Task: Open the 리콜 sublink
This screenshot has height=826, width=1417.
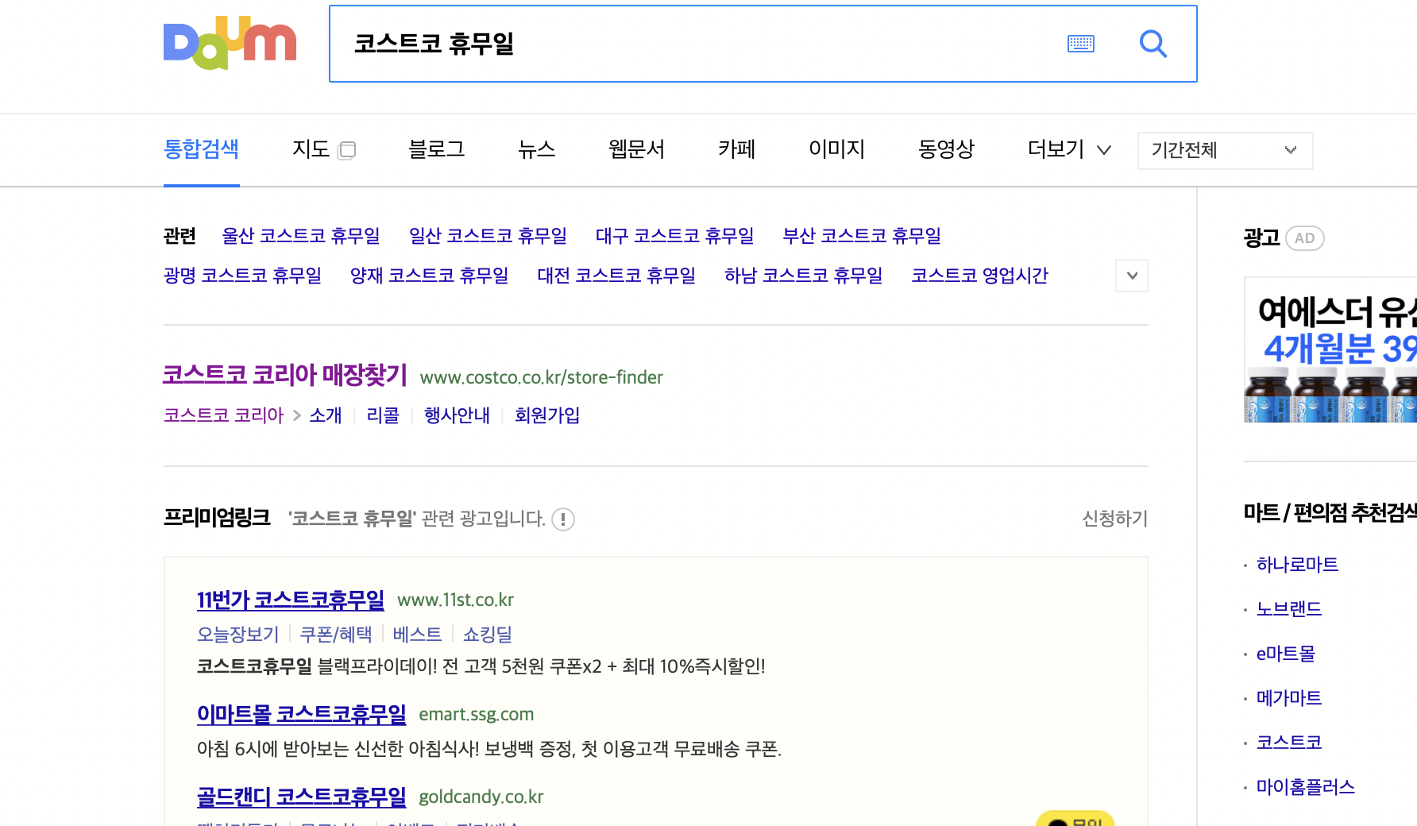Action: click(383, 415)
